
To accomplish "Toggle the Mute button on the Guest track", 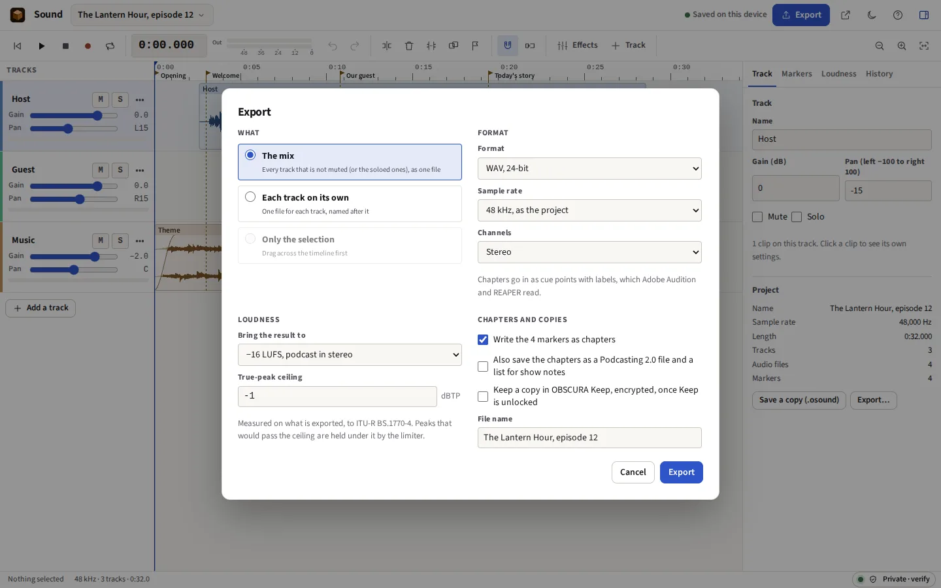I will click(101, 170).
